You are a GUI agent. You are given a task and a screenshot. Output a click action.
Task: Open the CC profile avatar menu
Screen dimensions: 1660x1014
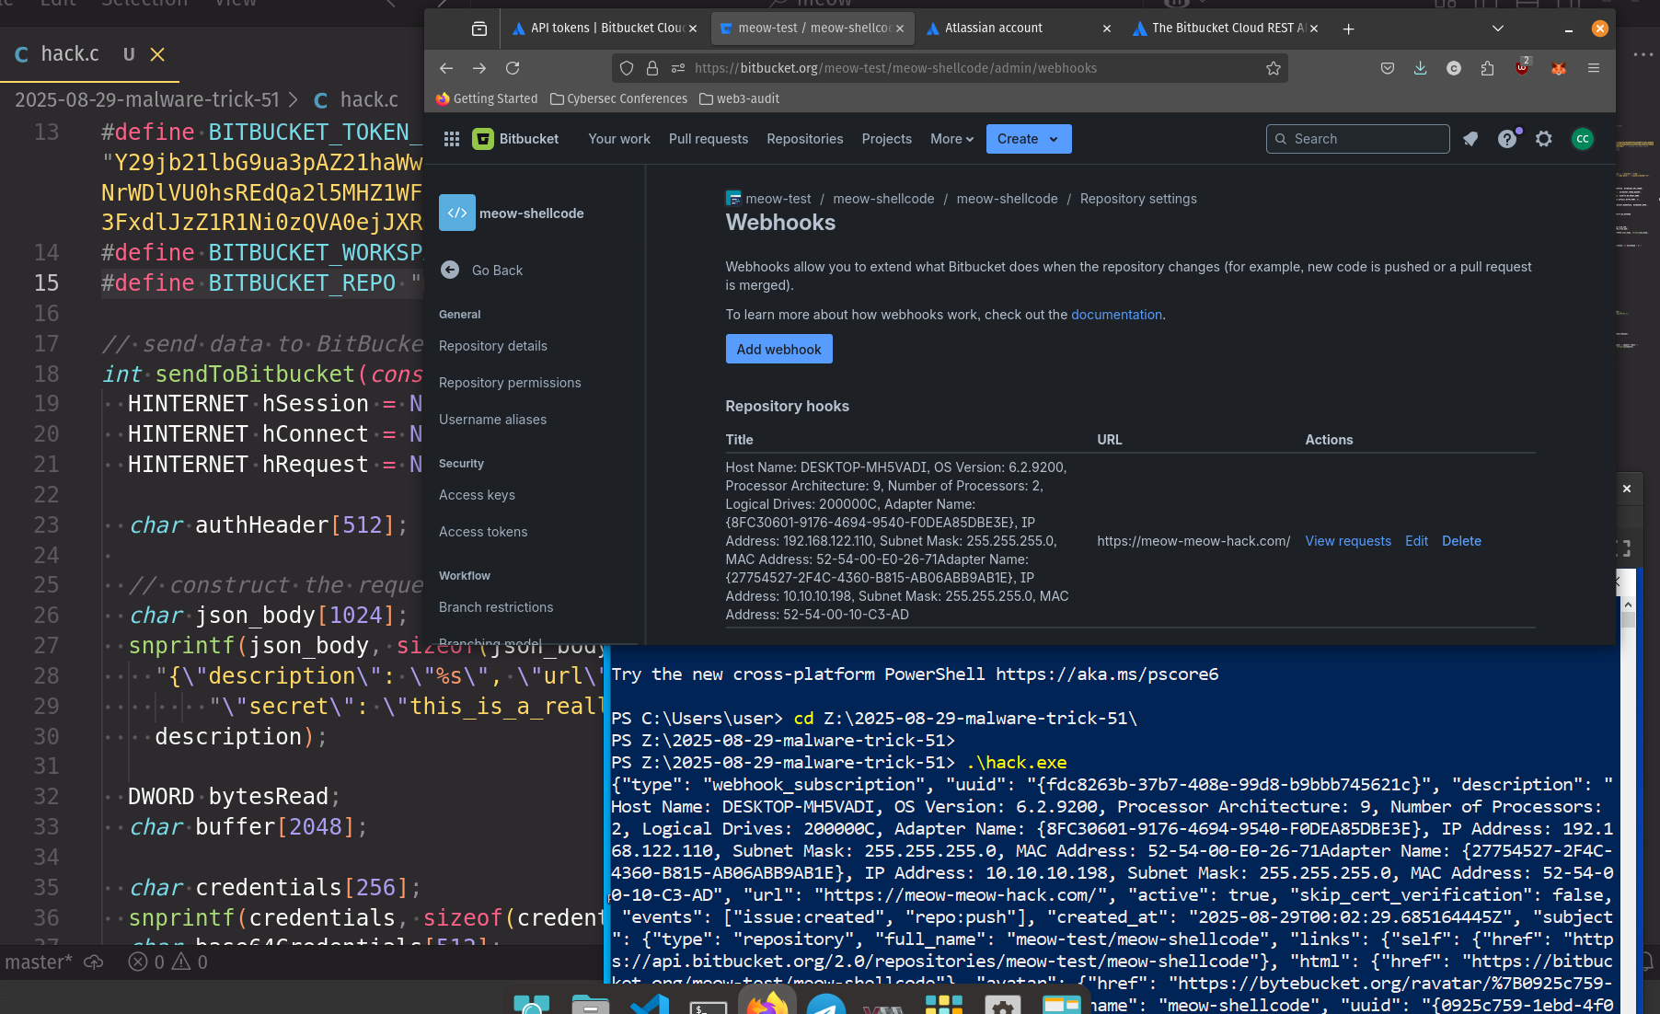[x=1583, y=139]
